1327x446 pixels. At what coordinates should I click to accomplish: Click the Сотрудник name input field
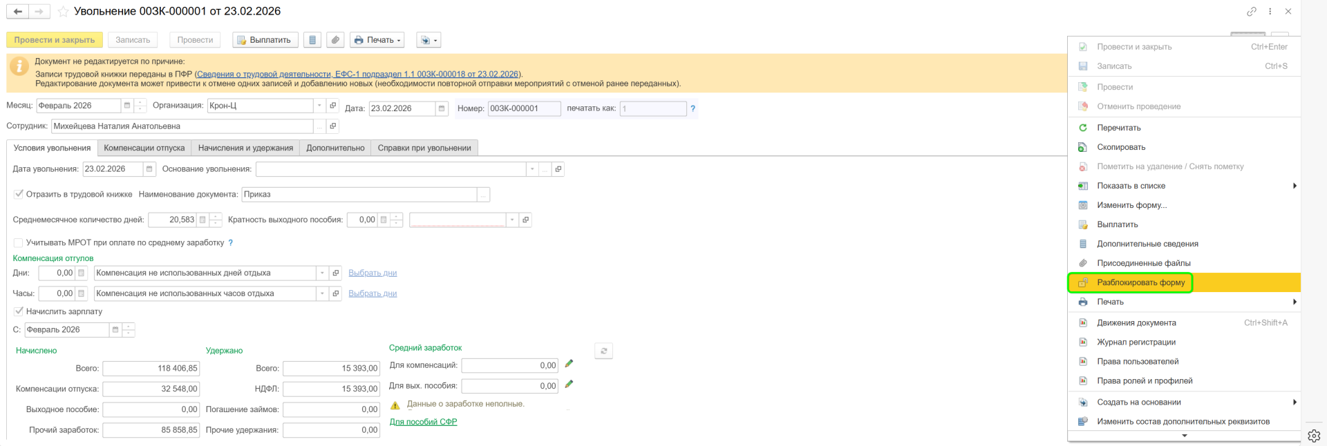(x=181, y=126)
